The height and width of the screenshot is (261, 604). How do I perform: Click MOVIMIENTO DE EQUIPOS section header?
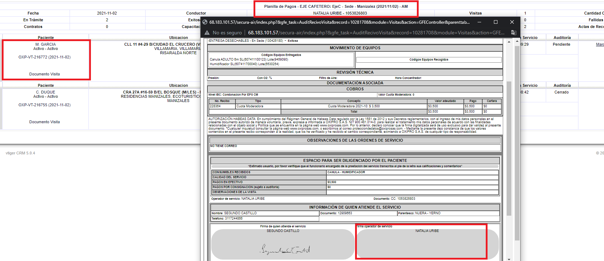tap(355, 48)
